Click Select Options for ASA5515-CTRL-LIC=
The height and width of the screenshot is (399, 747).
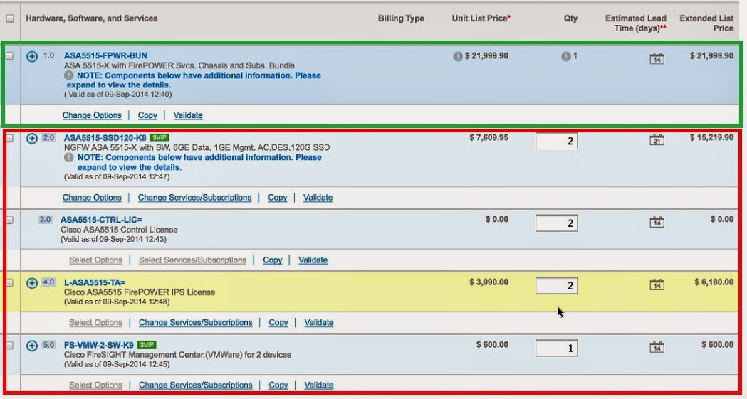point(95,260)
